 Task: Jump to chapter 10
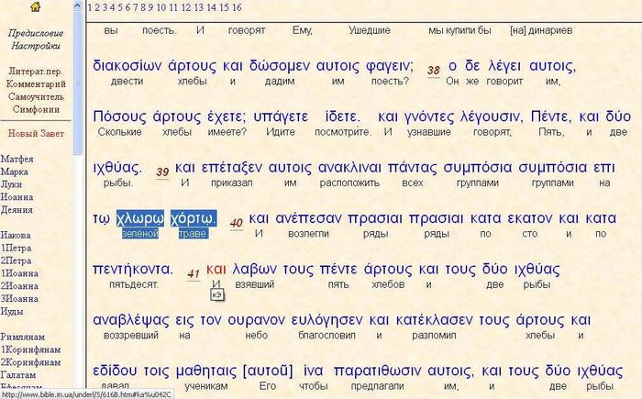[160, 7]
